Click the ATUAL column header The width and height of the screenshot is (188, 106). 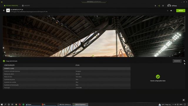click(78, 65)
